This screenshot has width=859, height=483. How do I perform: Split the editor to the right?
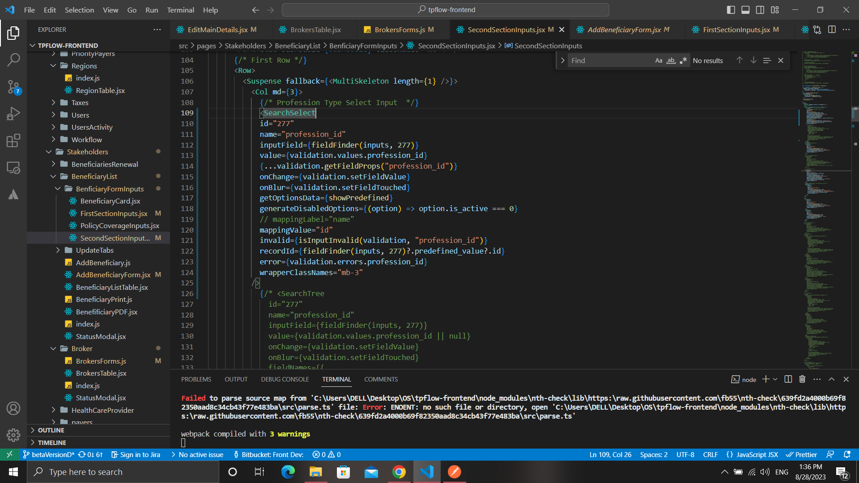pyautogui.click(x=832, y=30)
